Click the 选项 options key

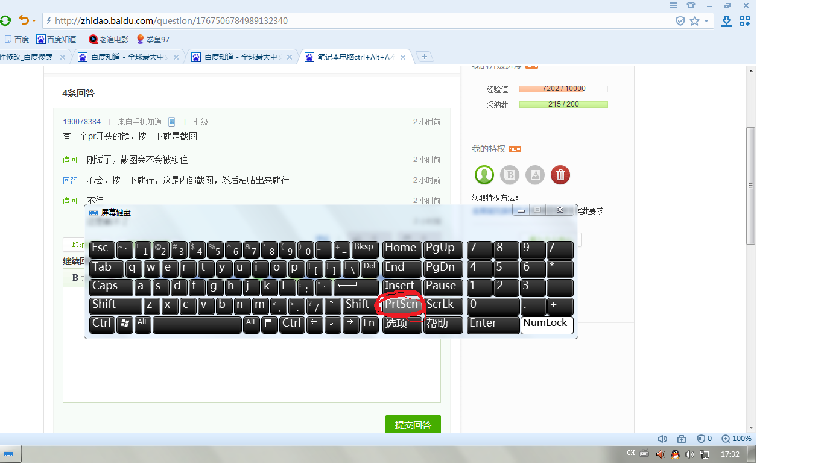click(402, 325)
